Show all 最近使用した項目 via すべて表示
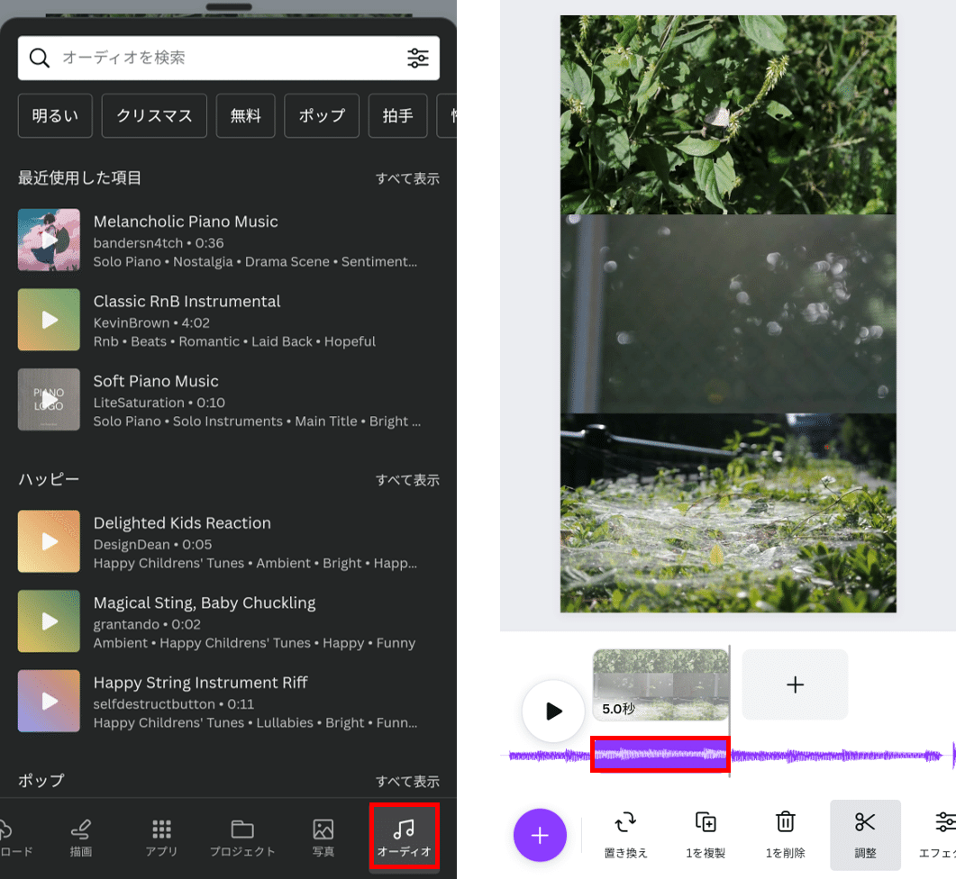Viewport: 956px width, 879px height. [x=407, y=178]
